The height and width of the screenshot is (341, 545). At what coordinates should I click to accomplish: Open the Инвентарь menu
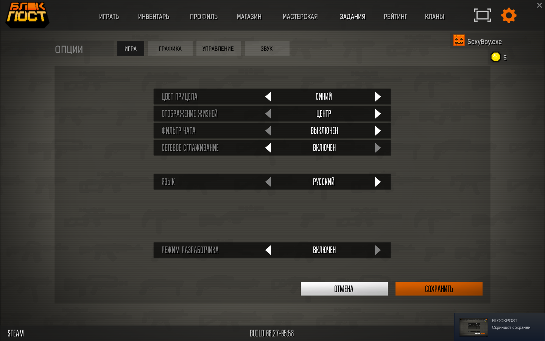click(x=154, y=17)
